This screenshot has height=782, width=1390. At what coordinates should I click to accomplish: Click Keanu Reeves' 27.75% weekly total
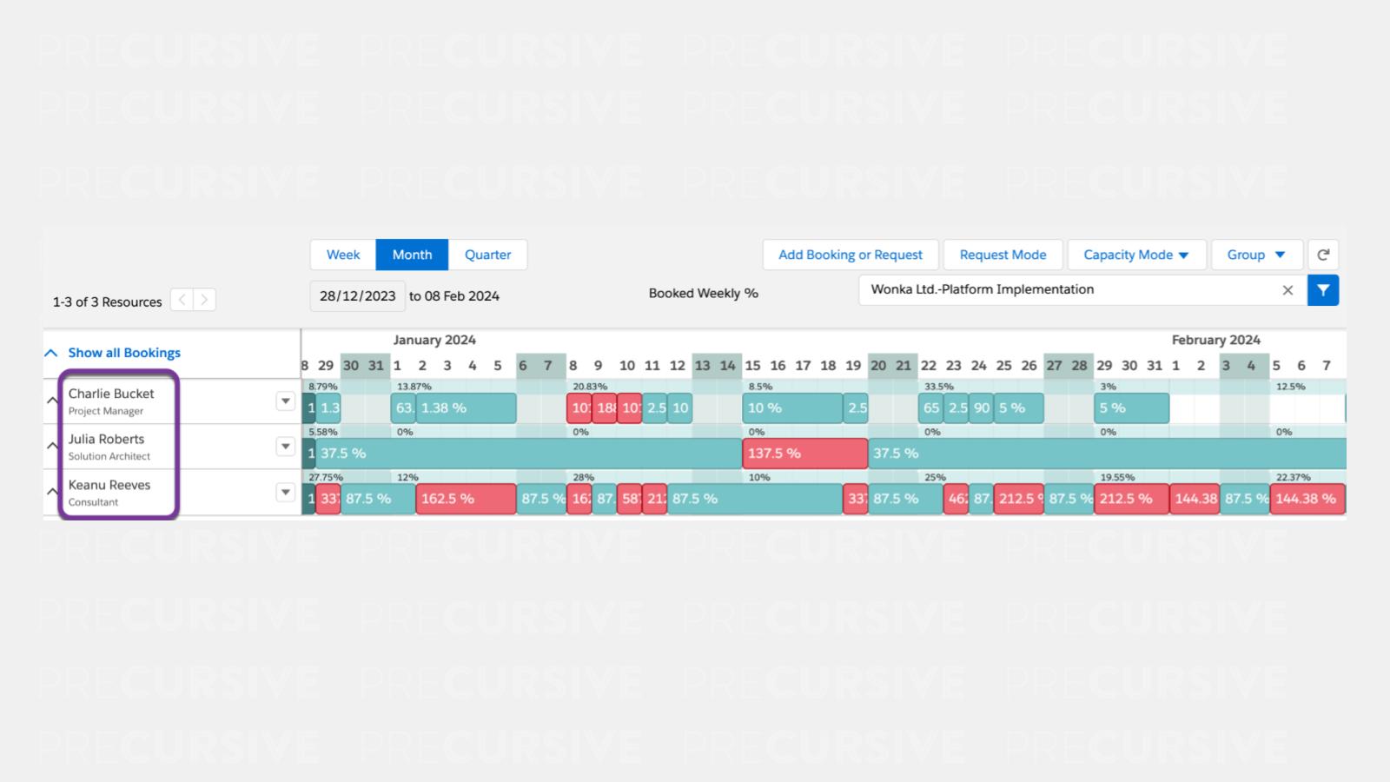(326, 477)
